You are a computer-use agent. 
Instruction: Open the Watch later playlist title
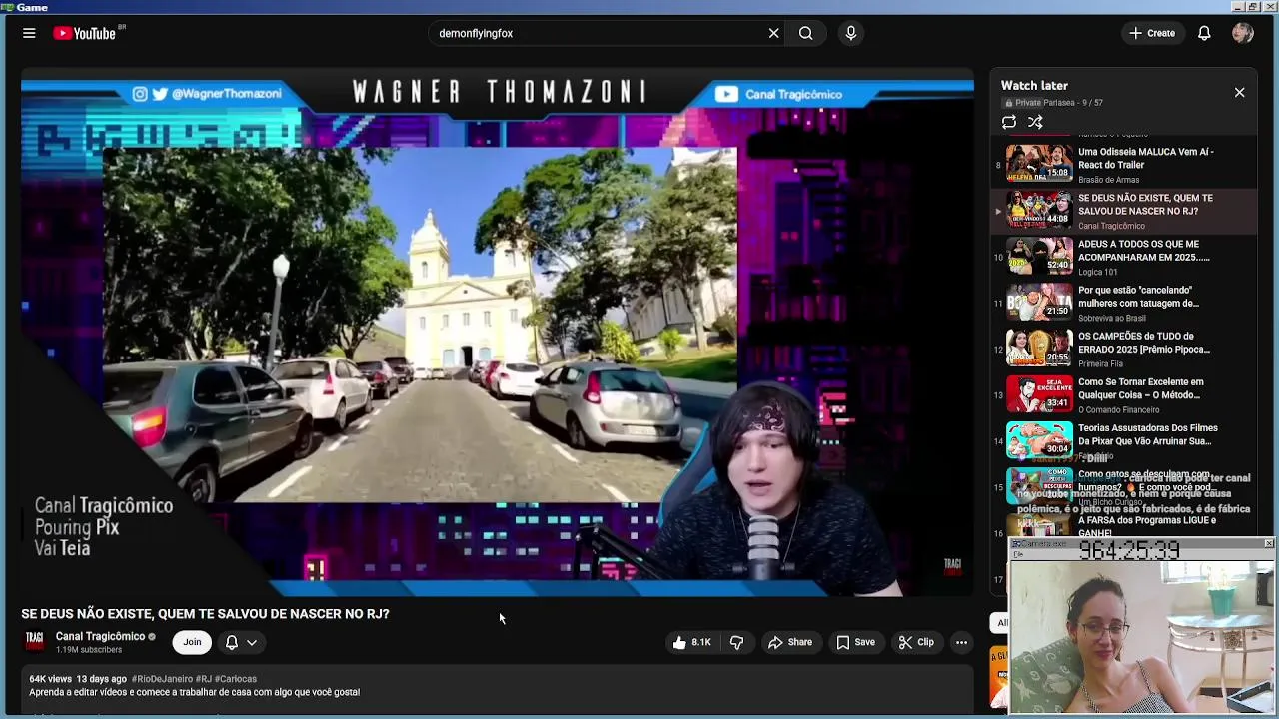point(1034,86)
